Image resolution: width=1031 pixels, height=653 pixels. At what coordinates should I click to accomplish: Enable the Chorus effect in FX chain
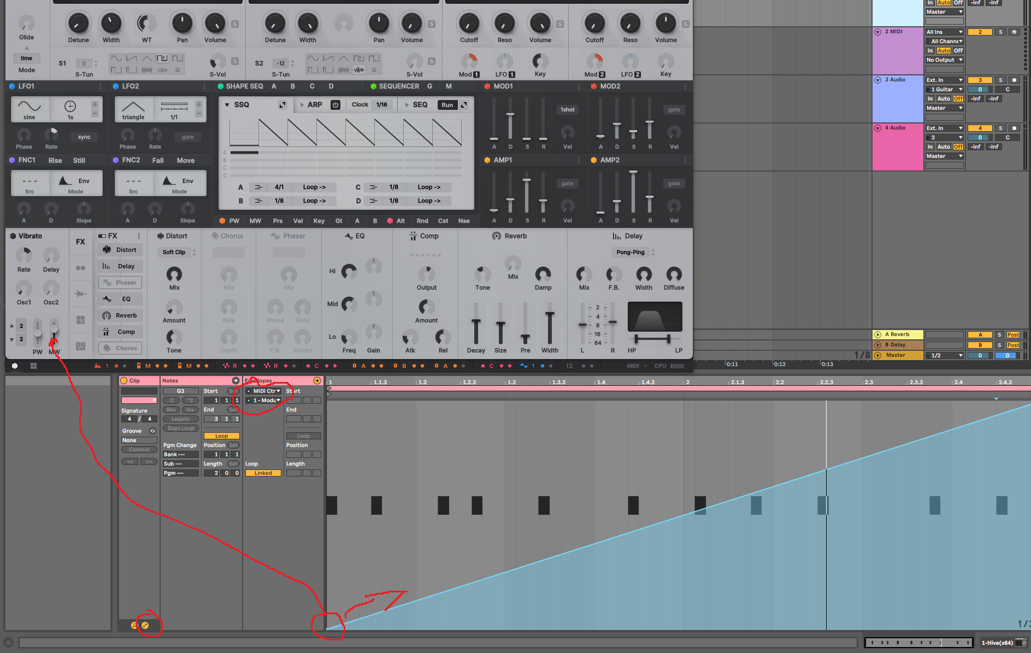pyautogui.click(x=120, y=348)
